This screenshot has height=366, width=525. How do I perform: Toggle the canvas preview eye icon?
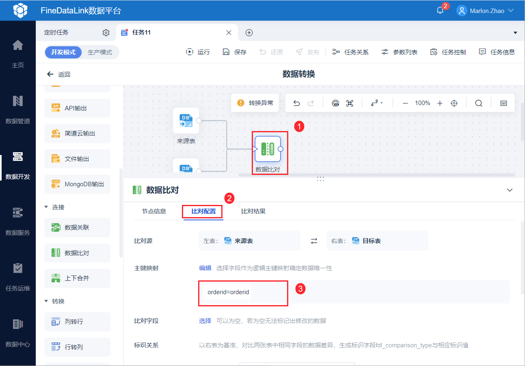click(335, 103)
